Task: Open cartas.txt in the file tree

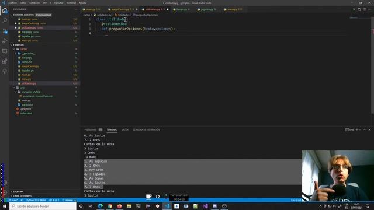Action: (x=27, y=62)
